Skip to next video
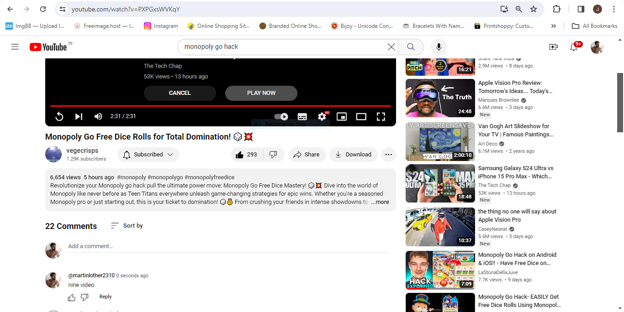 click(79, 116)
